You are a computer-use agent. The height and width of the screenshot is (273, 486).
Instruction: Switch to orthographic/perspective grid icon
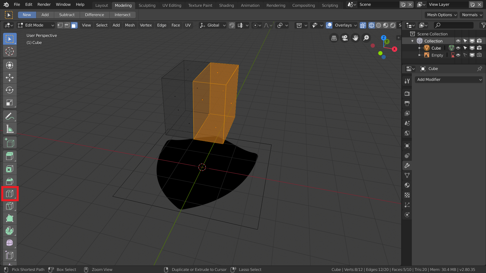[334, 38]
